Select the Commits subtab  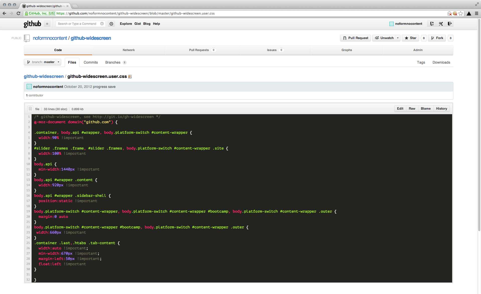point(91,62)
